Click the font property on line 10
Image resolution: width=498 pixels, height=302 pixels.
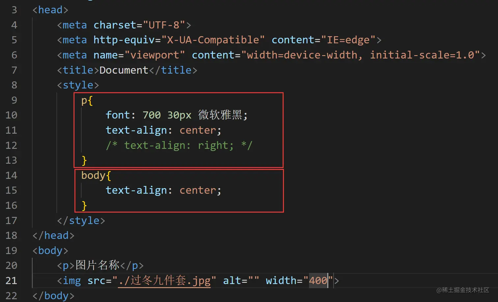pos(118,115)
